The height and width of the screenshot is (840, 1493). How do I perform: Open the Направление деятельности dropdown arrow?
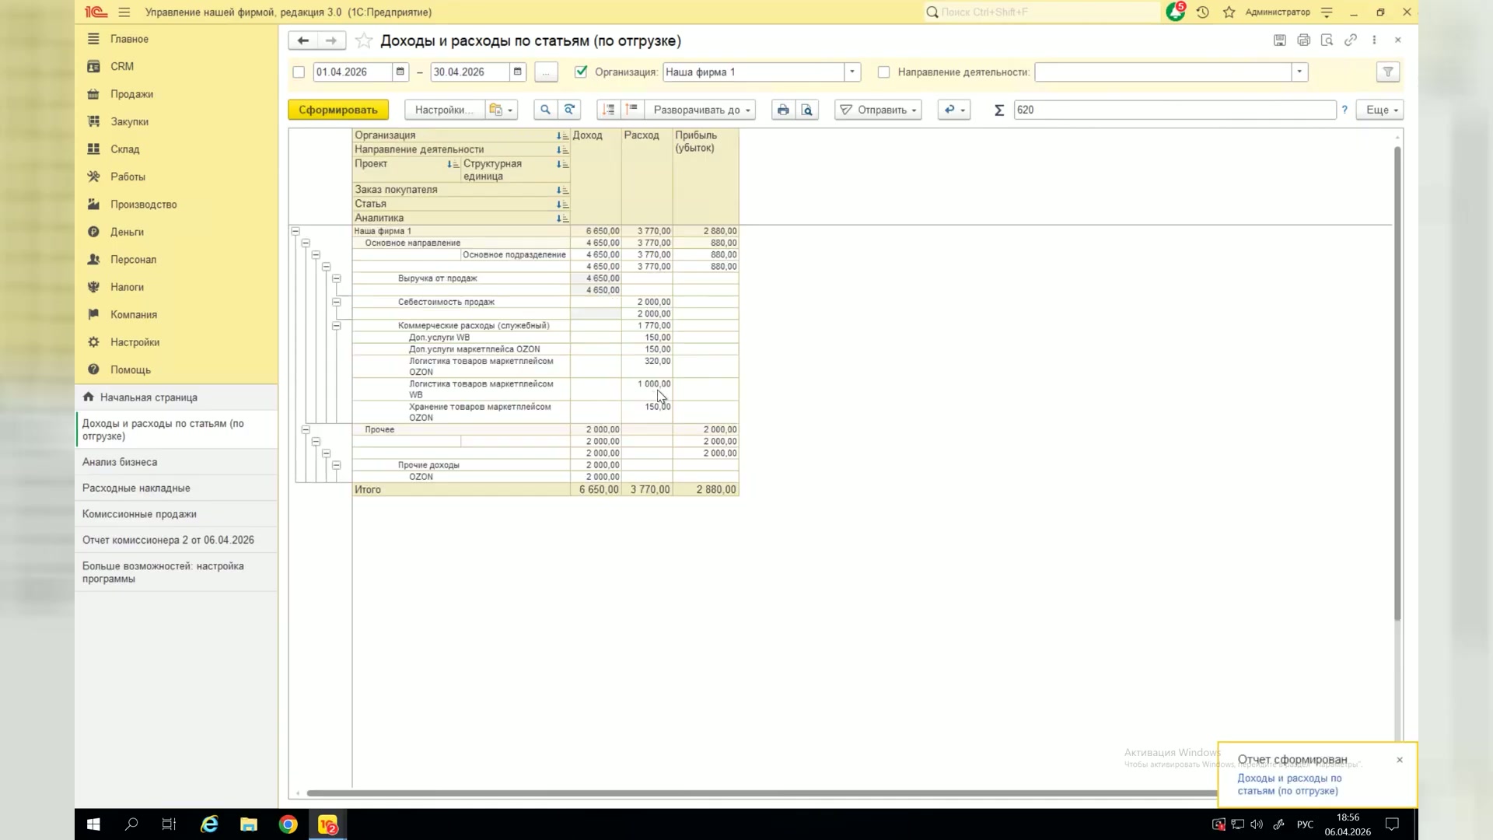(x=1299, y=72)
